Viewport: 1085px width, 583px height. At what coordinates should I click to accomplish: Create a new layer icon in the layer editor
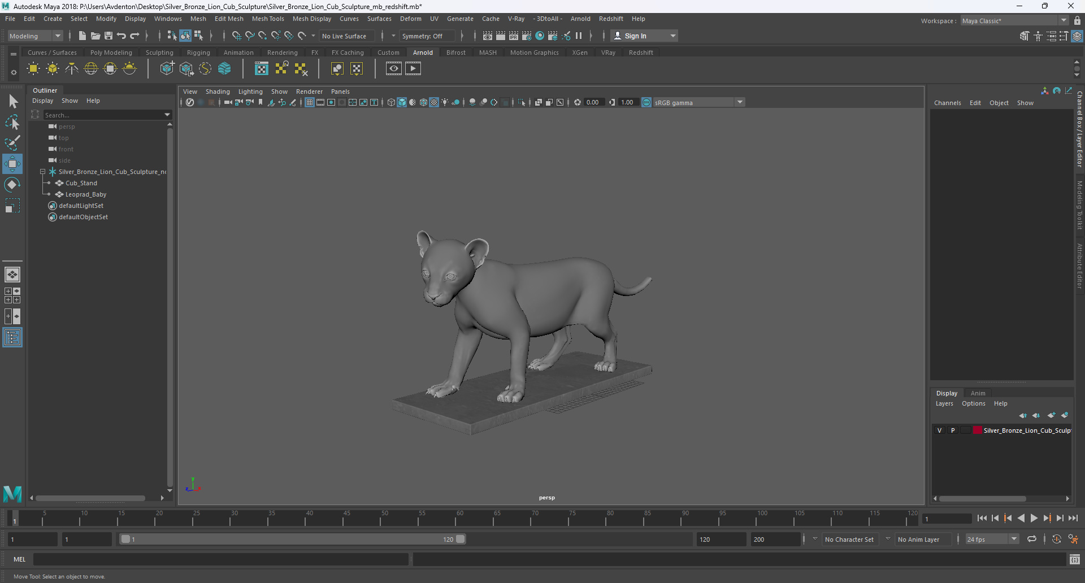[x=1051, y=415]
